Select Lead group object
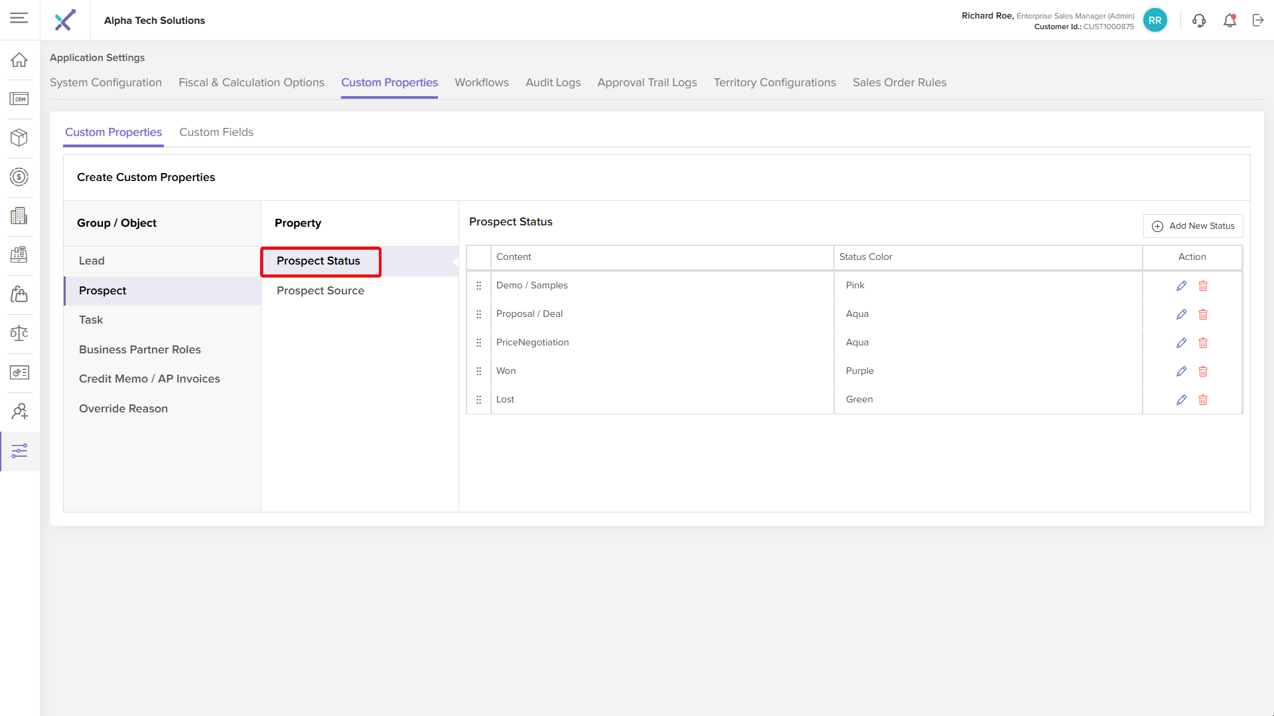The image size is (1274, 716). (x=92, y=261)
